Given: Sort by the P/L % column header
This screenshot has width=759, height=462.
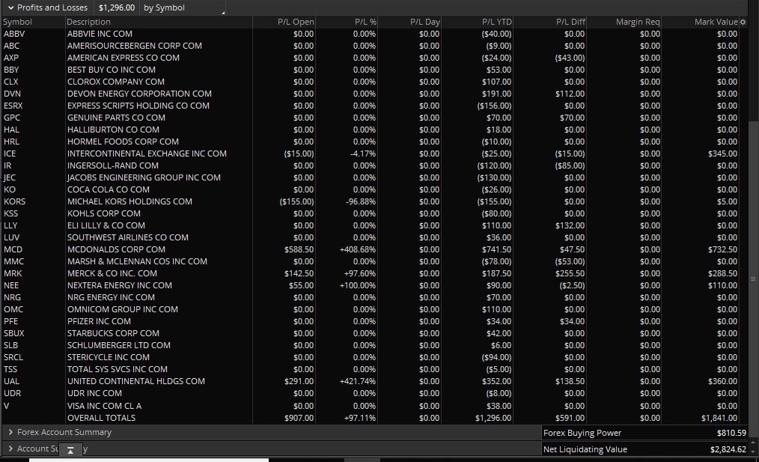Looking at the screenshot, I should point(365,22).
